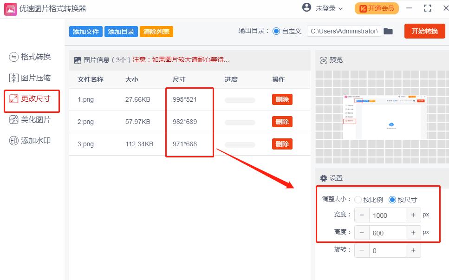Image resolution: width=449 pixels, height=280 pixels.
Task: Increase 宽度 width using plus stepper
Action: (413, 215)
